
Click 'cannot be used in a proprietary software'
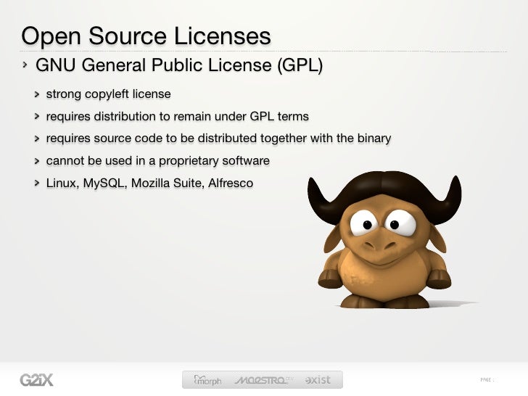[x=158, y=161]
